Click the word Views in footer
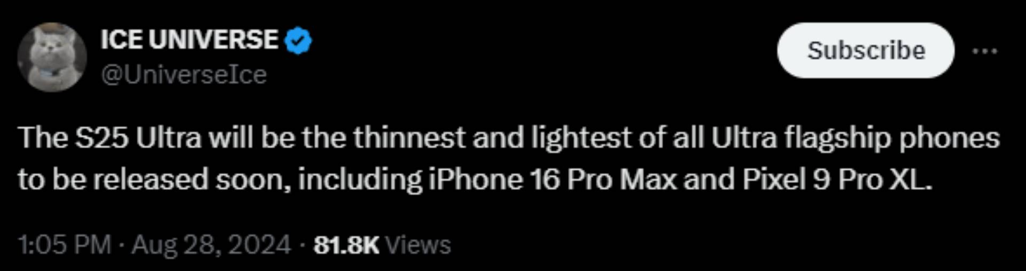 [418, 245]
